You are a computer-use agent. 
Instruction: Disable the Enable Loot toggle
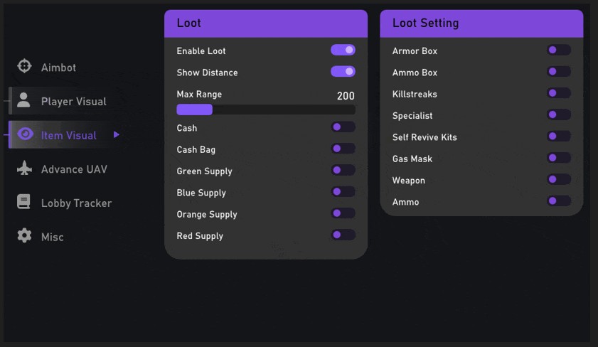click(x=343, y=50)
